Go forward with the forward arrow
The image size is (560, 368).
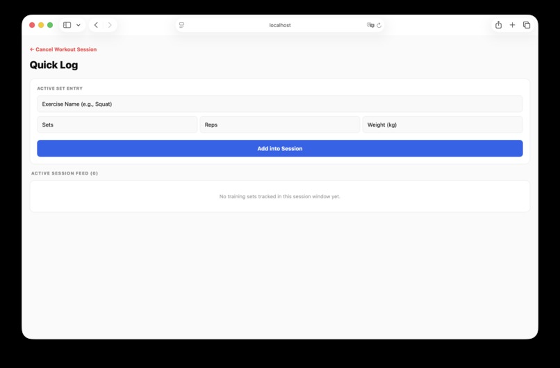tap(110, 25)
